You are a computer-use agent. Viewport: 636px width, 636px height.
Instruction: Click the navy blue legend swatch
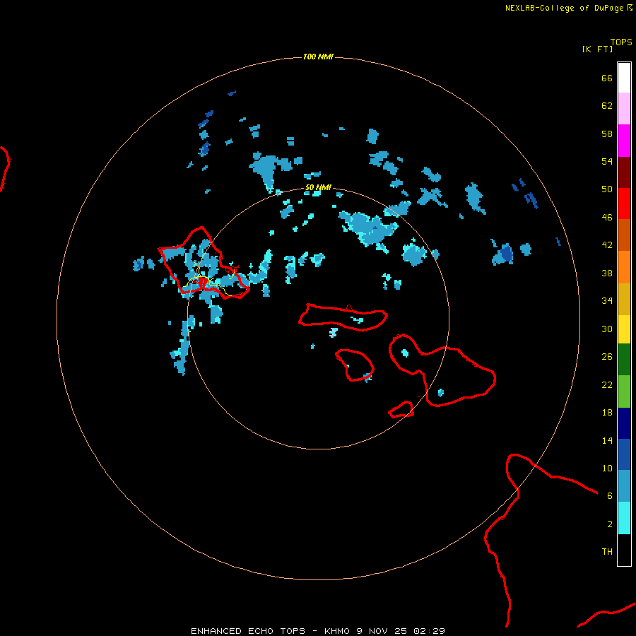624,423
